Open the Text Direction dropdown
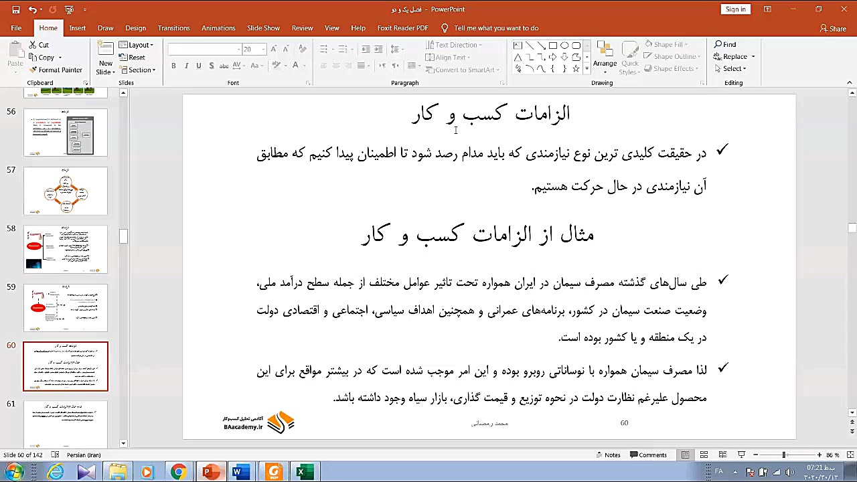Image resolution: width=857 pixels, height=482 pixels. pos(455,45)
